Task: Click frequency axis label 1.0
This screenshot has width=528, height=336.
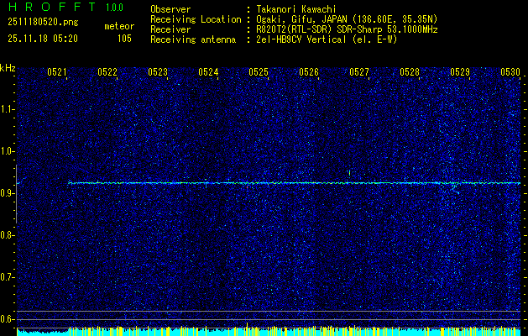Action: tap(6, 151)
